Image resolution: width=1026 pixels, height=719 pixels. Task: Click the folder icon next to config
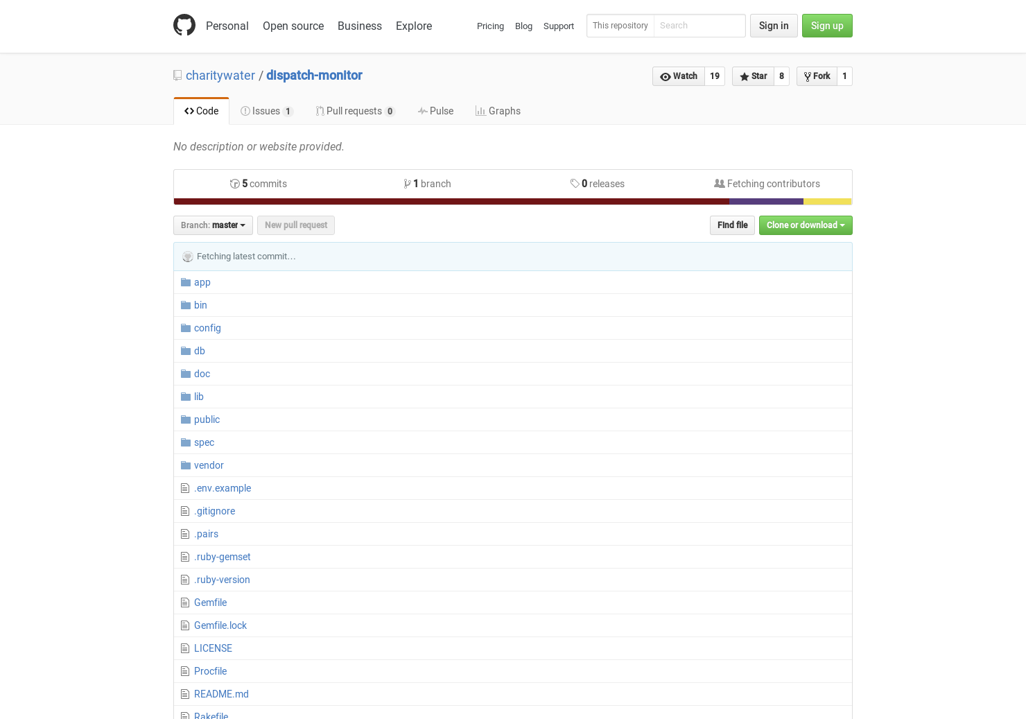[x=186, y=328]
